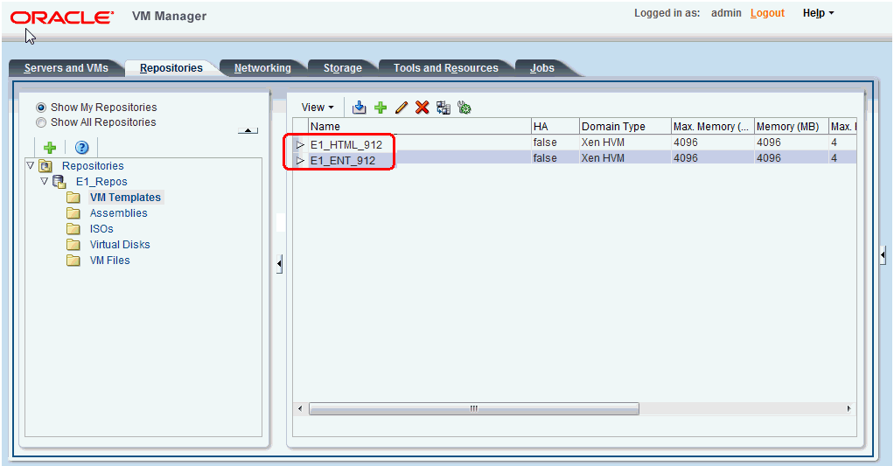Click the horizontal scrollbar thumb in table
The width and height of the screenshot is (894, 466).
(474, 408)
